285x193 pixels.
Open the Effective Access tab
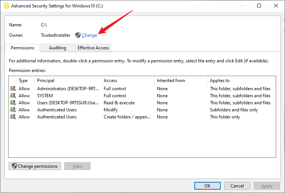(x=93, y=48)
